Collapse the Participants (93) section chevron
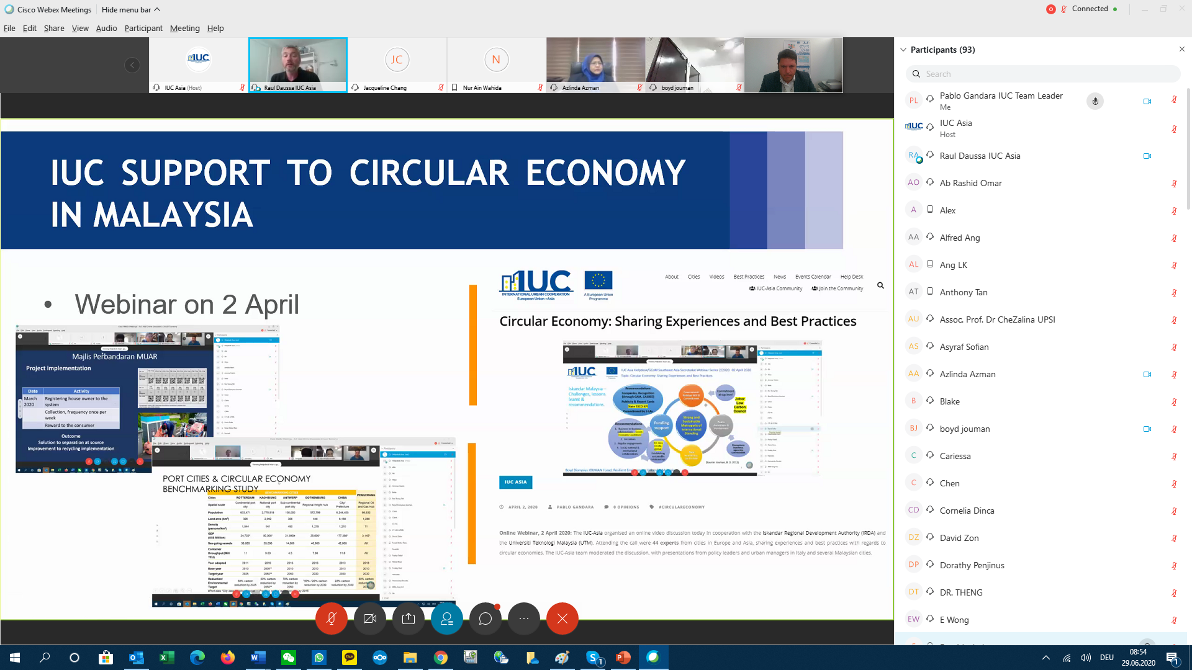This screenshot has height=670, width=1192. (903, 50)
